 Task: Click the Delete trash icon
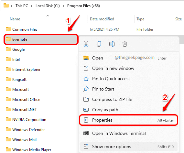(125, 44)
